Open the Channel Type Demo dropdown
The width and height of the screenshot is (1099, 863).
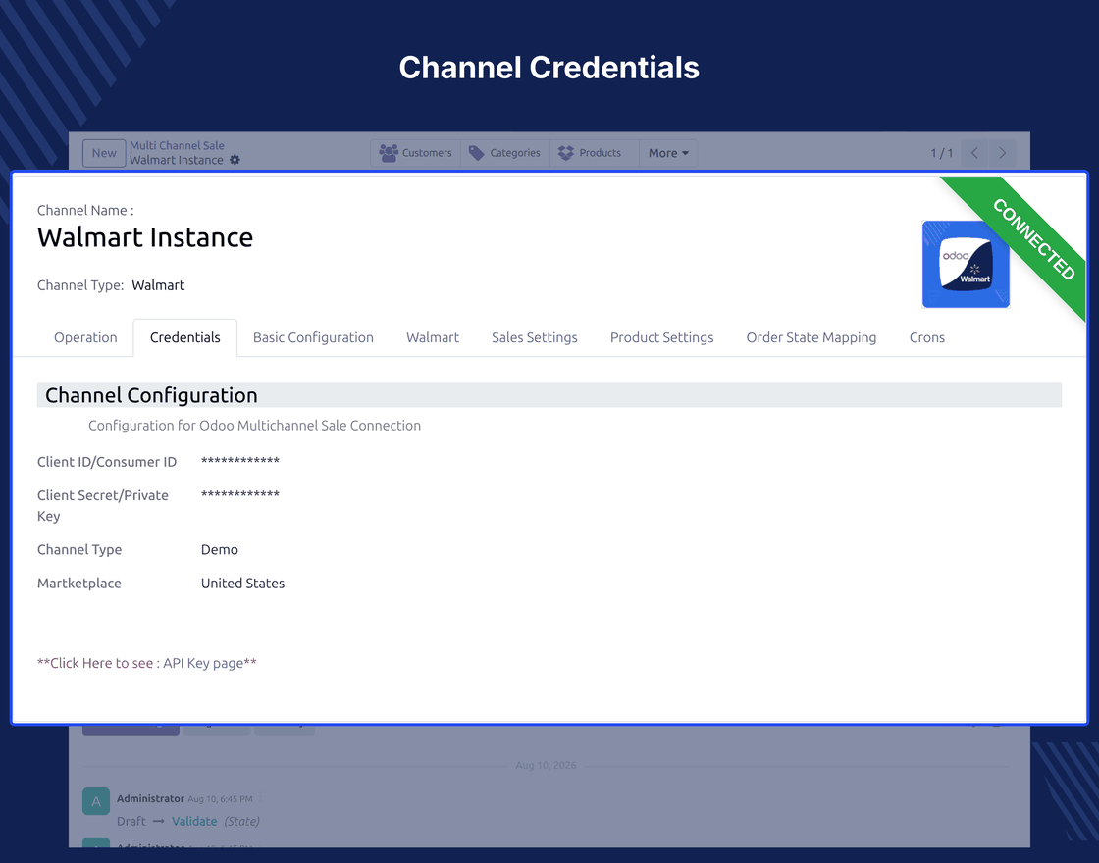click(220, 550)
